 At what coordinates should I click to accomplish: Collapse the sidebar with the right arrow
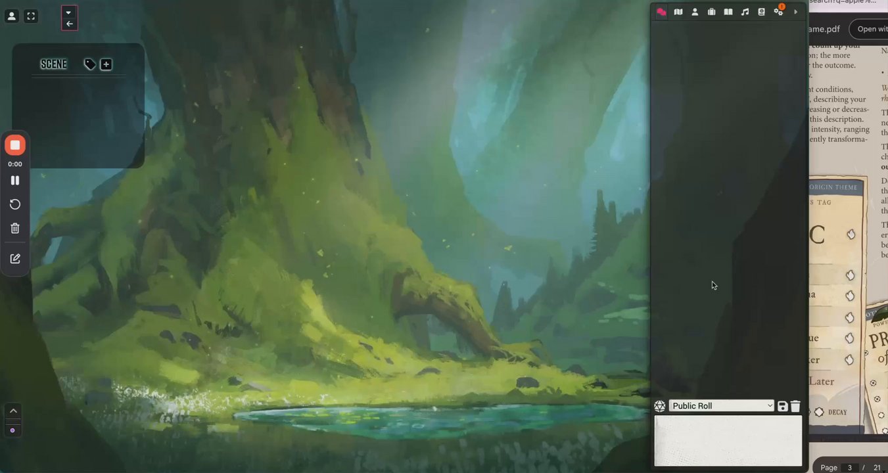coord(796,12)
